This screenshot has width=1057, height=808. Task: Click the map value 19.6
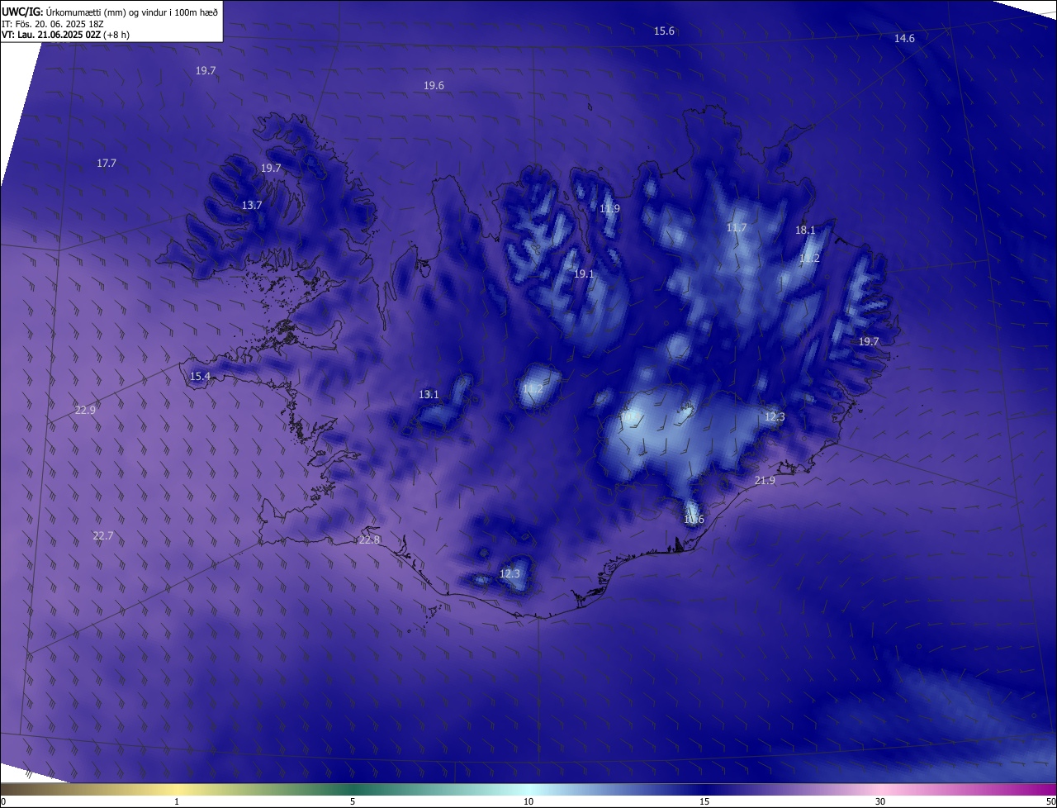434,86
